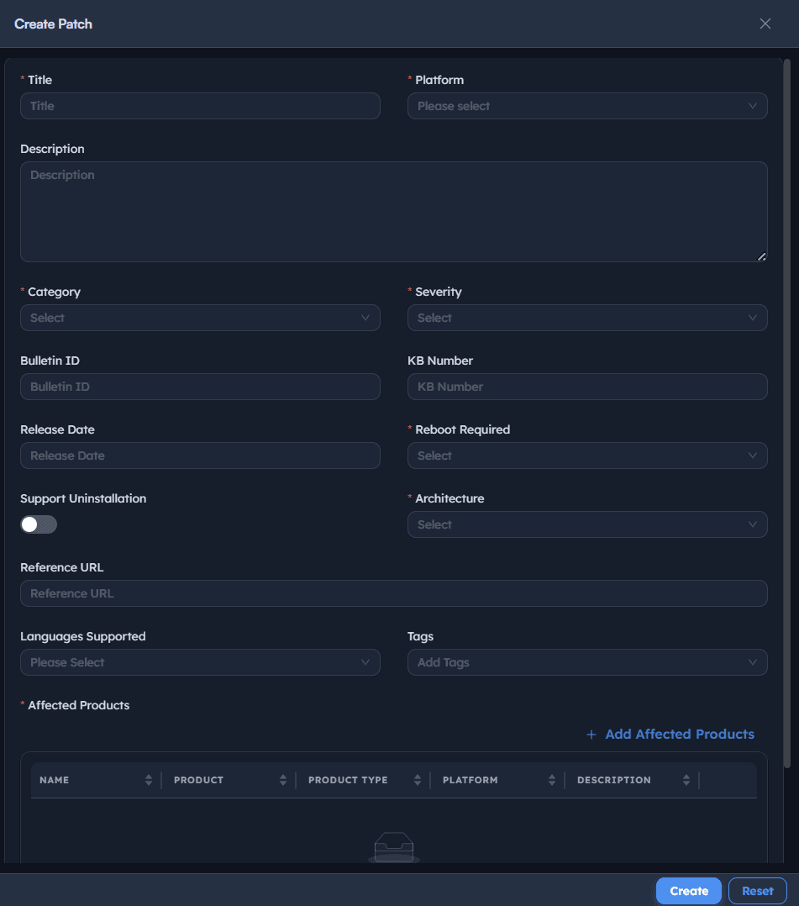Click the PRODUCT TYPE column header text
The width and height of the screenshot is (799, 906).
pyautogui.click(x=348, y=780)
